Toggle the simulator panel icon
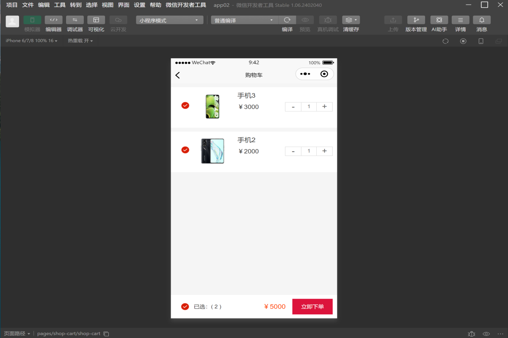The image size is (508, 338). click(x=32, y=20)
